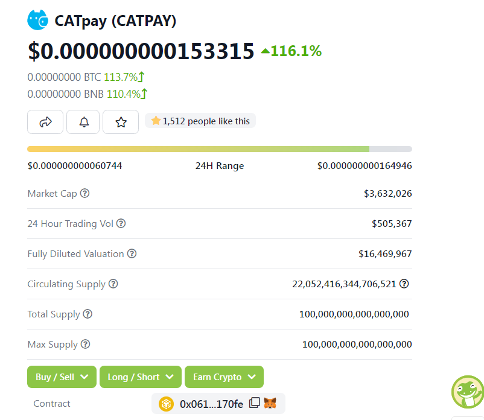Click the 24H low $0.000000000060744
The height and width of the screenshot is (420, 484).
tap(75, 166)
